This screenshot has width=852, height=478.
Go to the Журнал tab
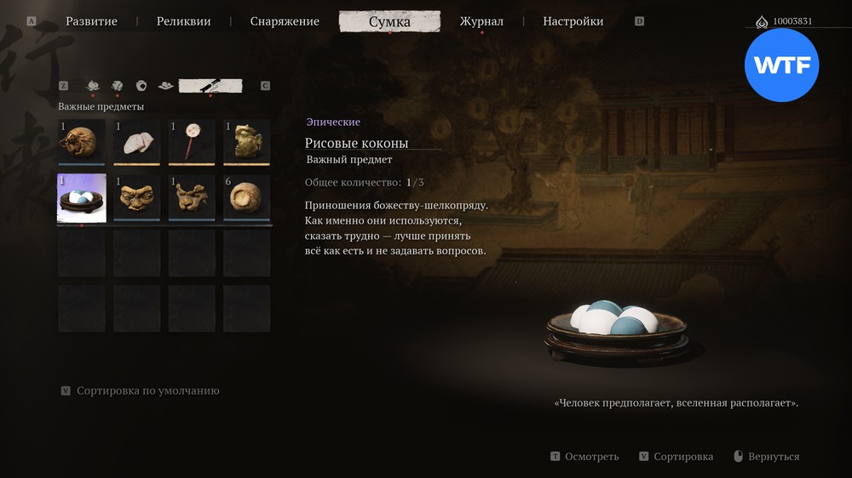click(x=481, y=21)
